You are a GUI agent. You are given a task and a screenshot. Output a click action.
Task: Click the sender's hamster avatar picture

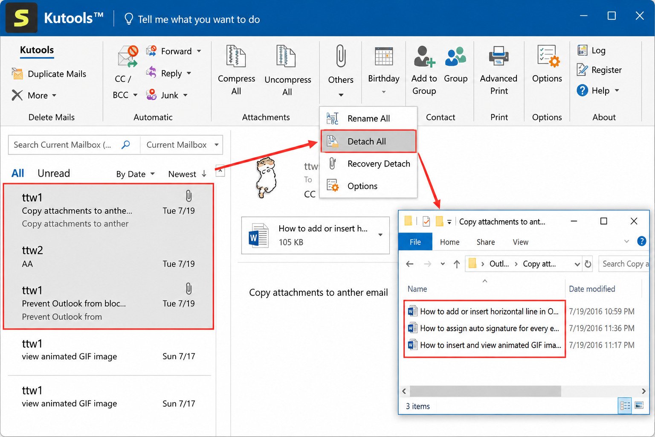(267, 178)
